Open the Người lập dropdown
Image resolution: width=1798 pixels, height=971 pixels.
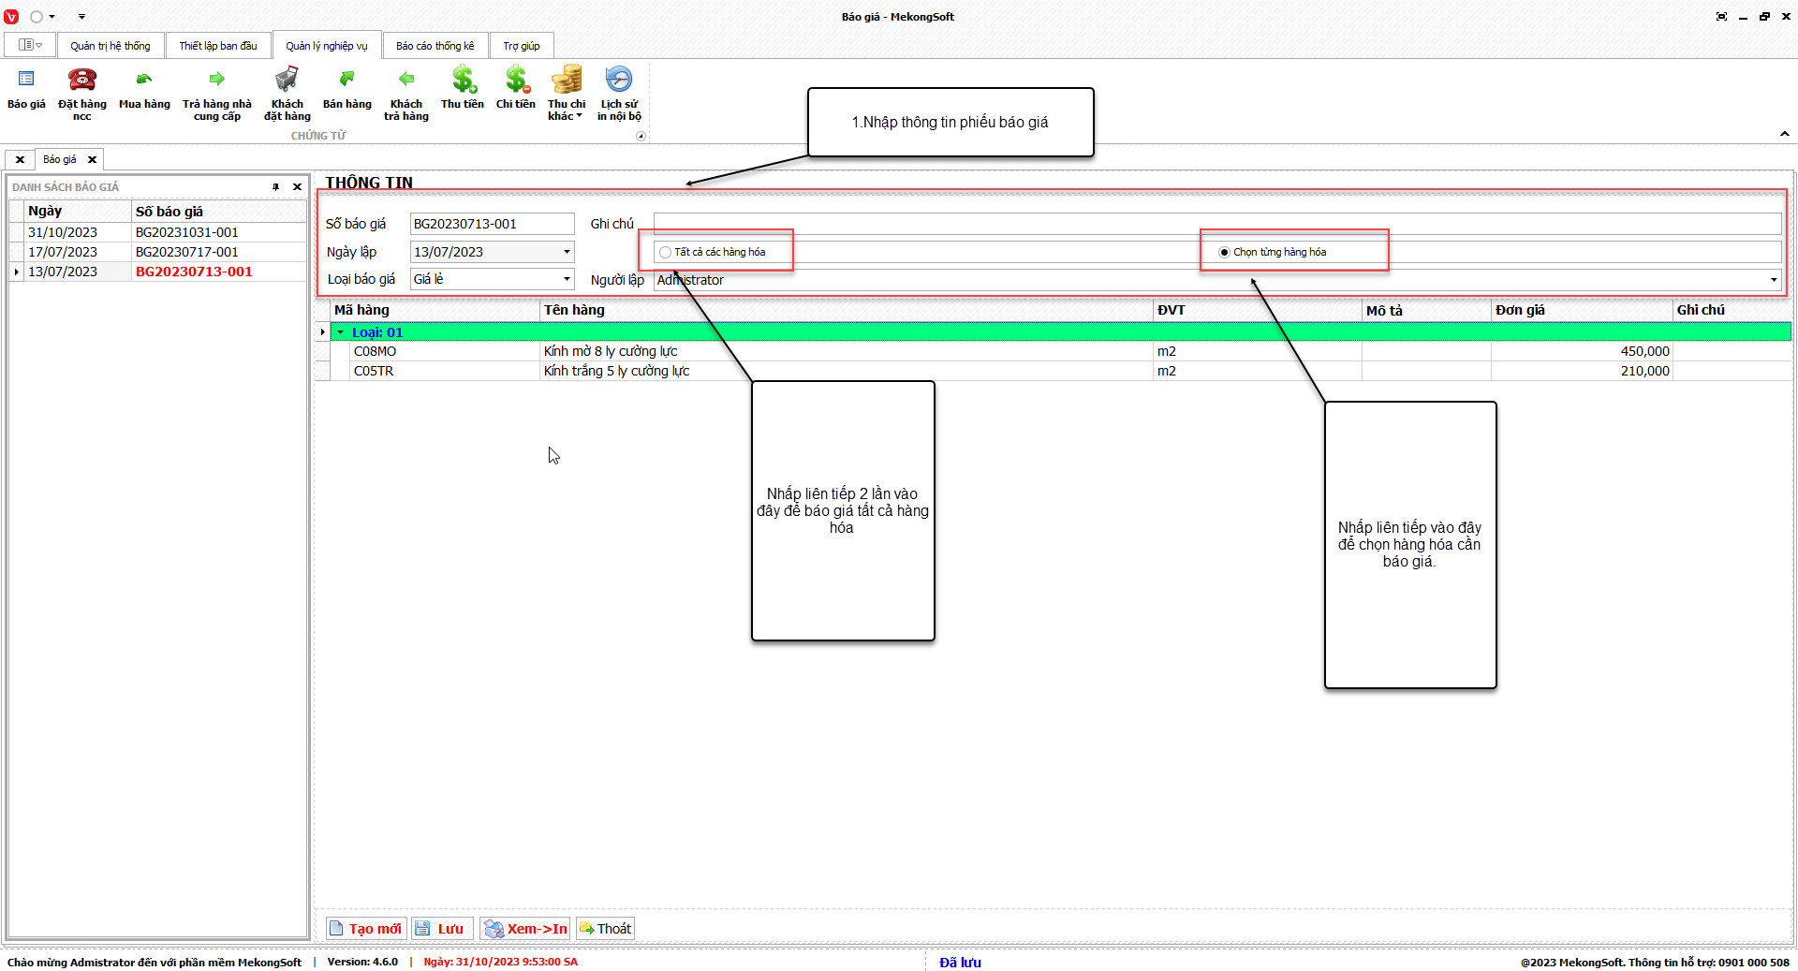pyautogui.click(x=1774, y=280)
